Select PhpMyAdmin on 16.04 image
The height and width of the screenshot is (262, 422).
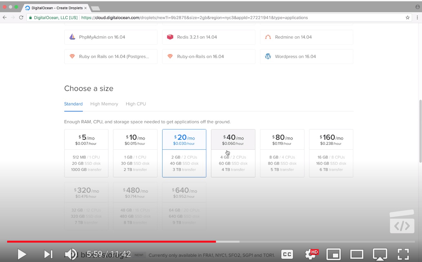pyautogui.click(x=111, y=37)
